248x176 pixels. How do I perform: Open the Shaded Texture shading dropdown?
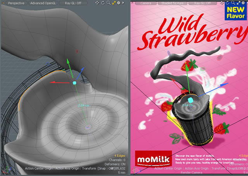click(172, 3)
